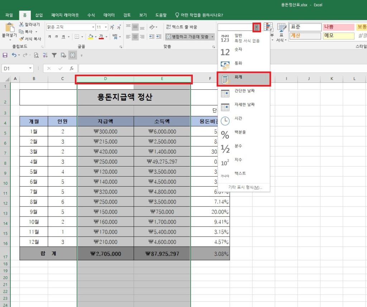Switch to the 데이터 (Data) tab
The image size is (367, 307).
click(x=109, y=15)
